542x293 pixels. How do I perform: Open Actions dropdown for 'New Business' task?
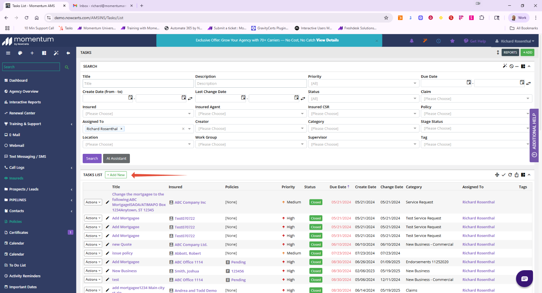pos(93,271)
